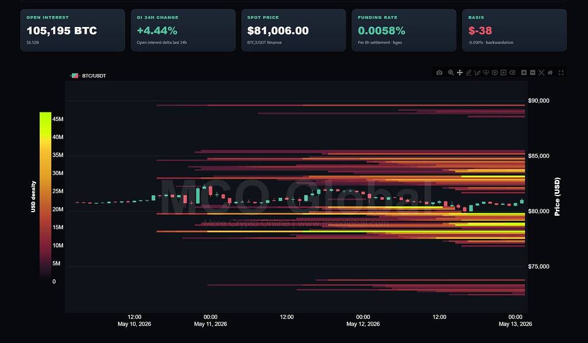
Task: Click the Zoom out minus icon
Action: 532,73
